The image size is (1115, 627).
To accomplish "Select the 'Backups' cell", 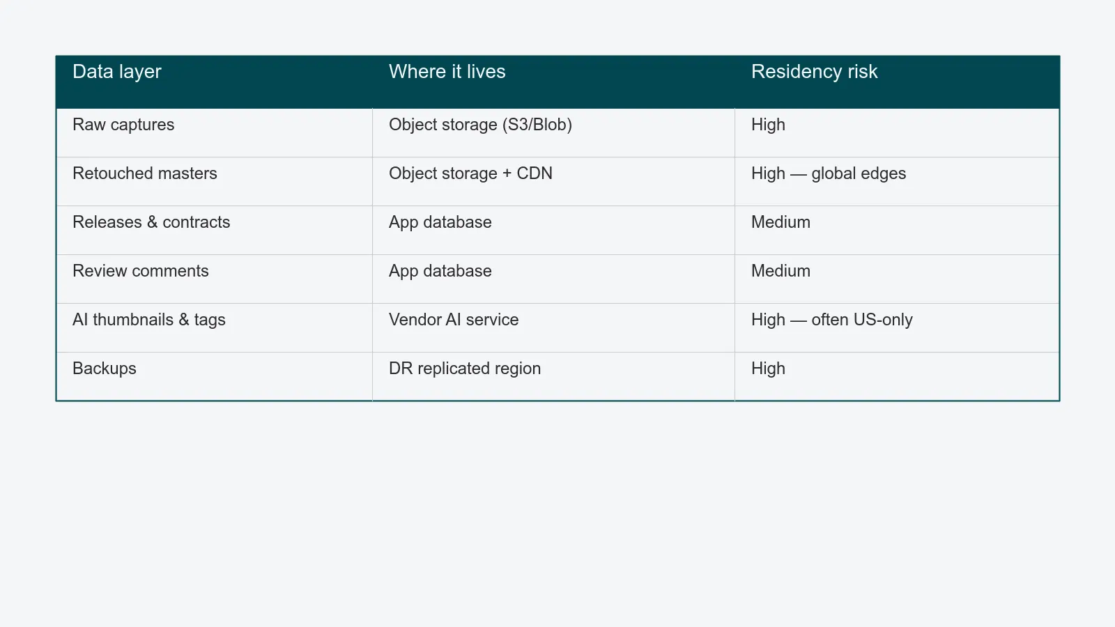I will (x=214, y=376).
